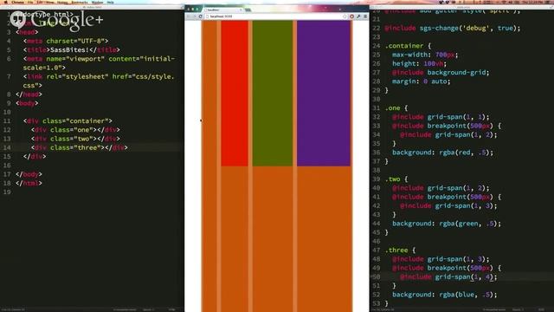
Task: Open the History menu
Action: click(x=62, y=2)
